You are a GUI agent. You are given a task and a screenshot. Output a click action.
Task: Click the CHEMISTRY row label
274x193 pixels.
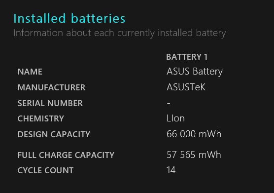click(41, 118)
